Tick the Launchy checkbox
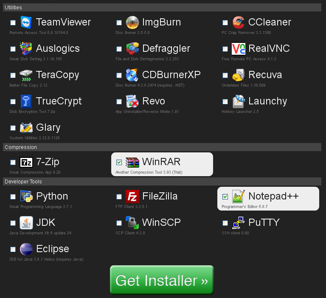The image size is (326, 298). coord(225,101)
